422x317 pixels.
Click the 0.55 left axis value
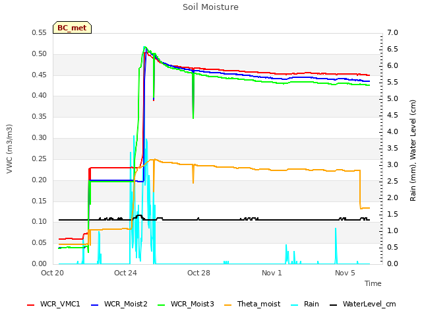40,32
